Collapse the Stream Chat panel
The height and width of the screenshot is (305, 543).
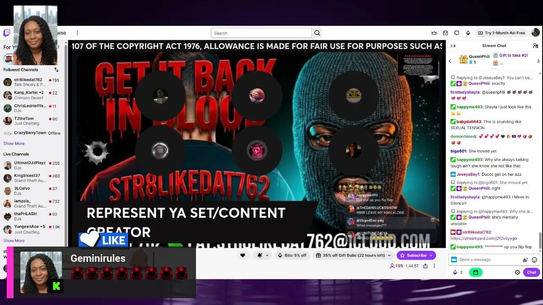click(x=453, y=46)
